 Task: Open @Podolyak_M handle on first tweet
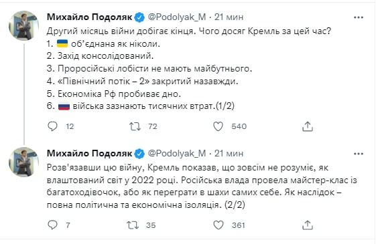pos(177,17)
